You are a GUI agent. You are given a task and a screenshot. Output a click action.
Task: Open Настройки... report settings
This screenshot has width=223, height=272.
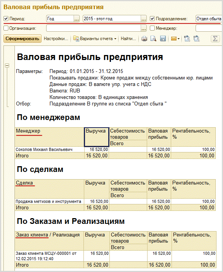click(56, 39)
